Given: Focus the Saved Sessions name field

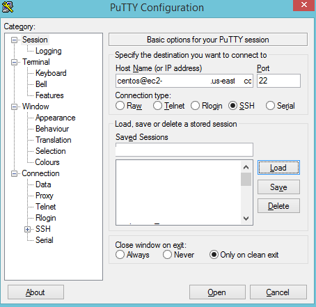Looking at the screenshot, I should coord(184,150).
